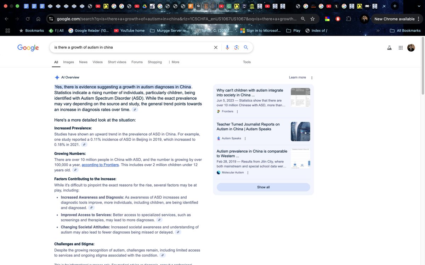Image resolution: width=425 pixels, height=265 pixels.
Task: Open the YouTube home bookmark
Action: pos(129,31)
